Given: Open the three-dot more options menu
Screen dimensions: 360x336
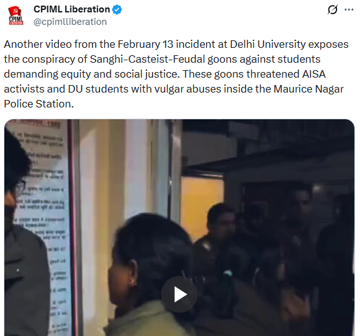Looking at the screenshot, I should 349,10.
